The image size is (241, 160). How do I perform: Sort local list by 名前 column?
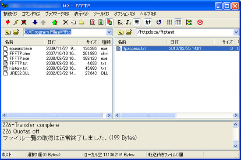coord(23,42)
